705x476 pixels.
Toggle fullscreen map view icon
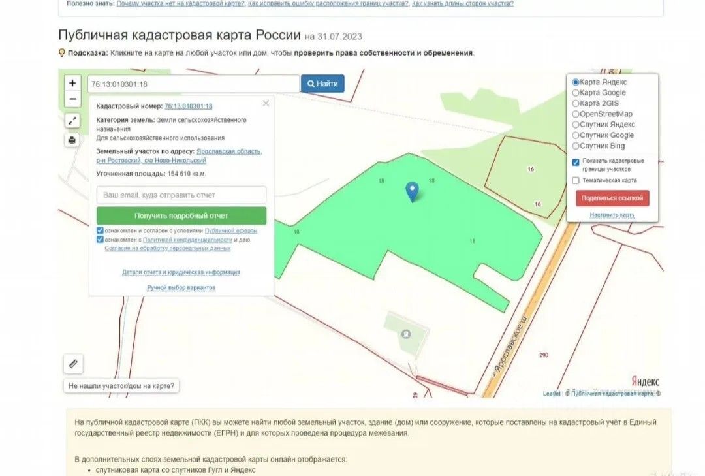tap(72, 121)
